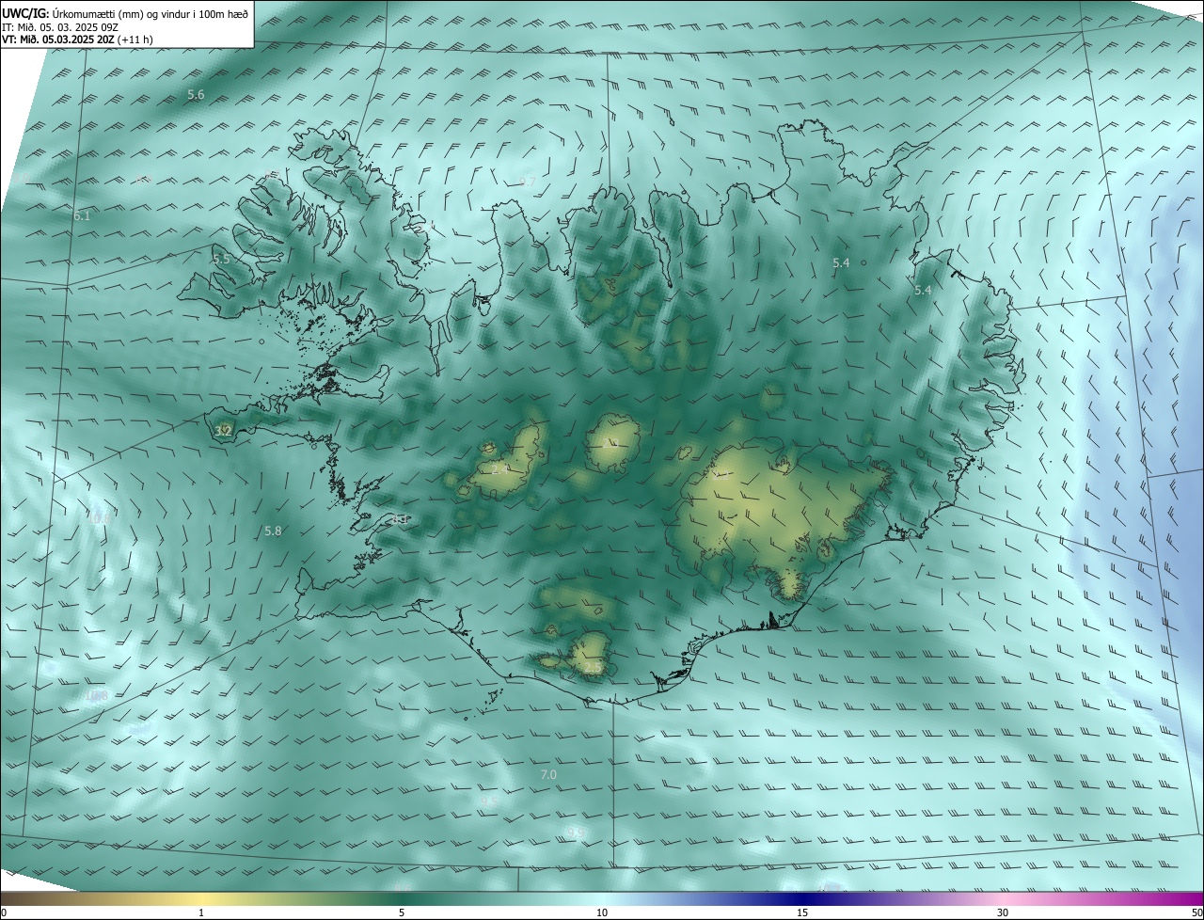Click the 2.5 value label on the southern glacier
The image size is (1204, 920).
(593, 667)
